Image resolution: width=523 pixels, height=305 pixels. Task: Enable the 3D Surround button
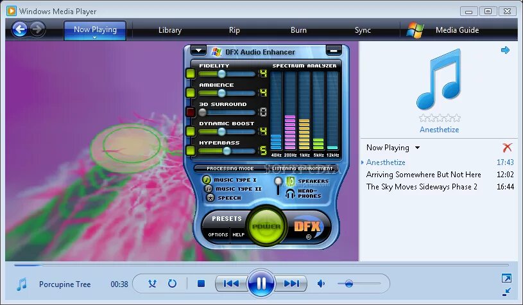click(x=191, y=112)
